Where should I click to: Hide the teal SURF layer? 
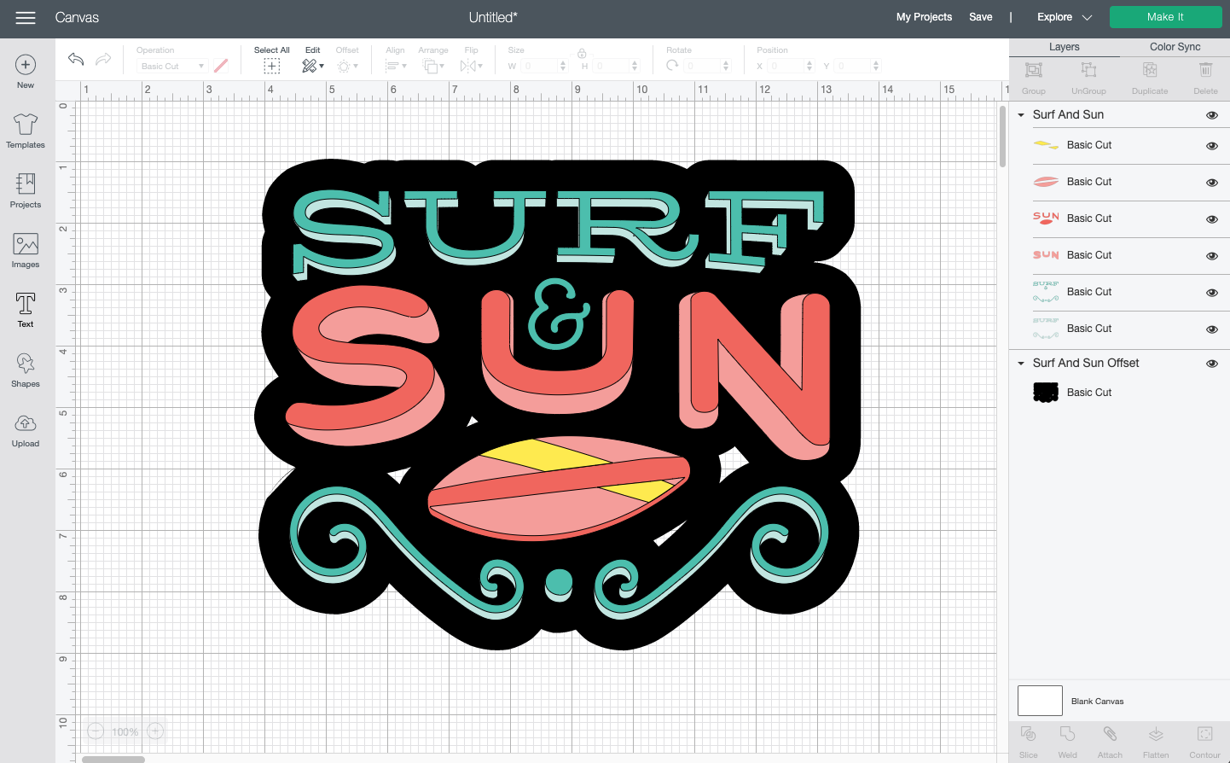pos(1211,293)
